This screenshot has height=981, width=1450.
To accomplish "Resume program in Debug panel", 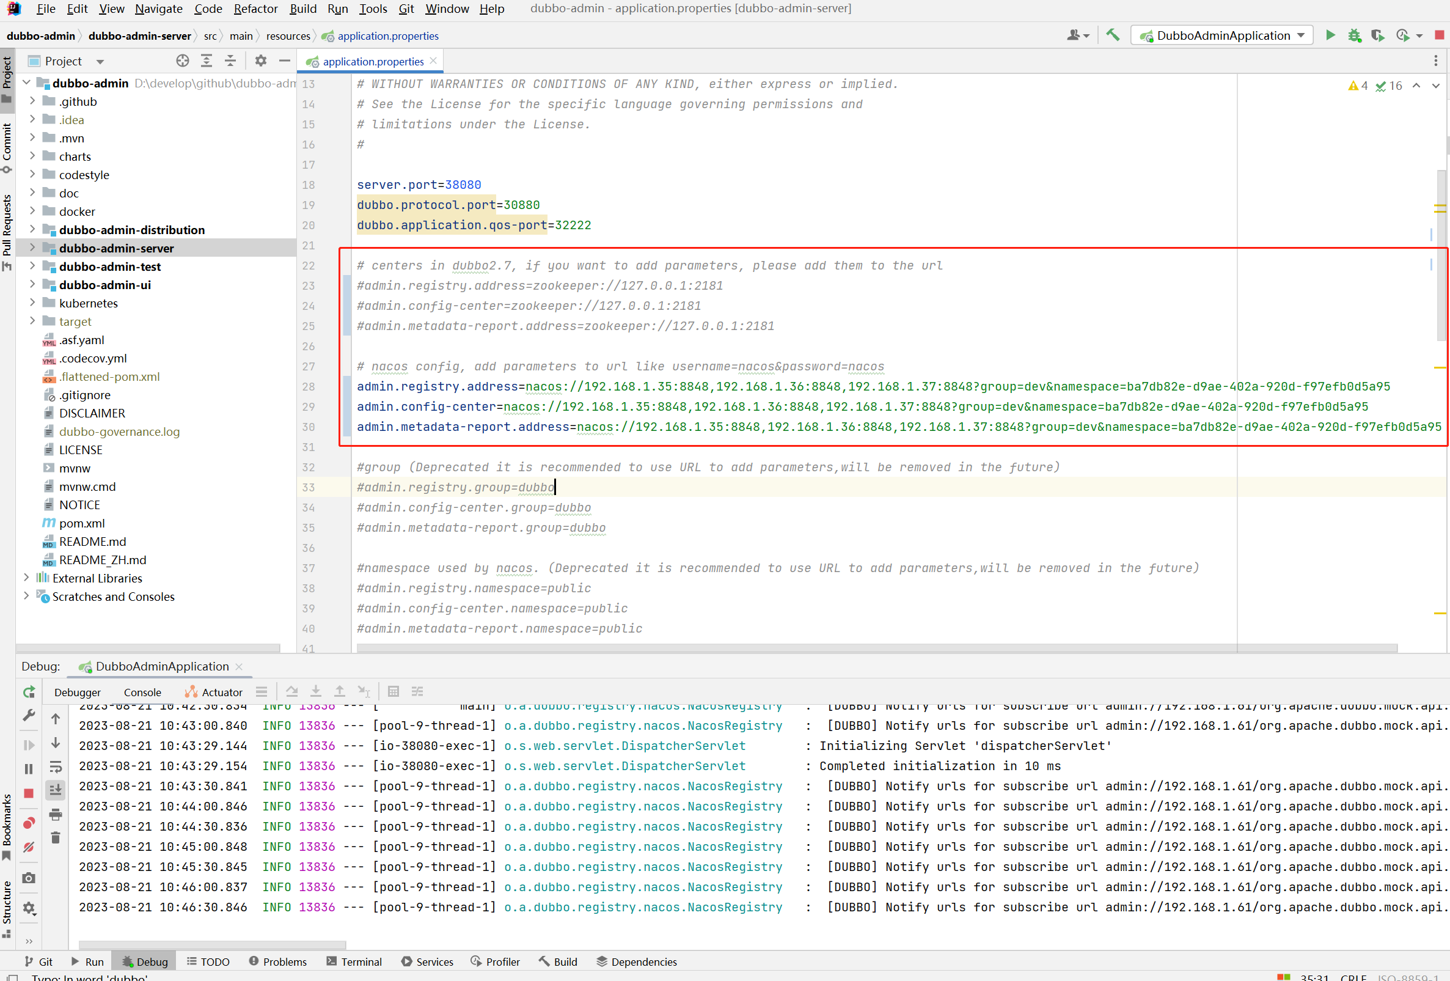I will (x=29, y=745).
